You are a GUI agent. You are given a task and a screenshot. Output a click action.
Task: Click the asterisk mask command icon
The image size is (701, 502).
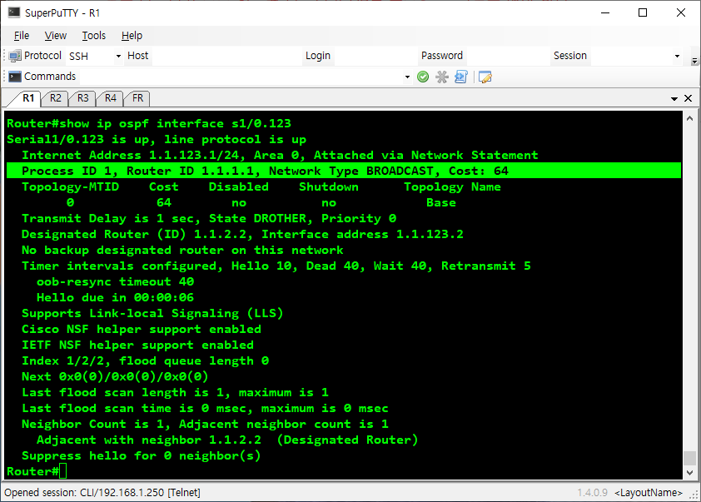coord(442,77)
